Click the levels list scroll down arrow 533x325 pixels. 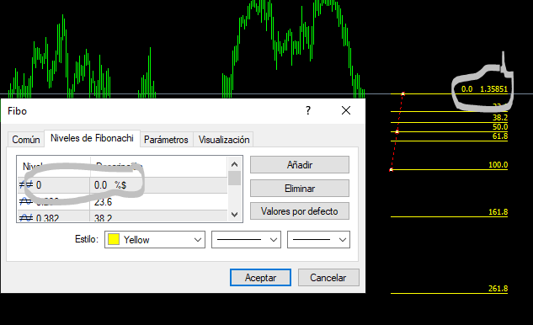click(235, 214)
